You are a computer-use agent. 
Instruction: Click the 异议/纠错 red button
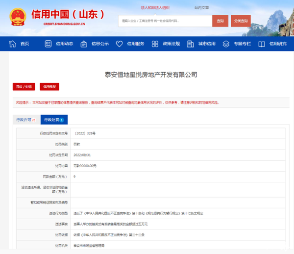pyautogui.click(x=24, y=87)
